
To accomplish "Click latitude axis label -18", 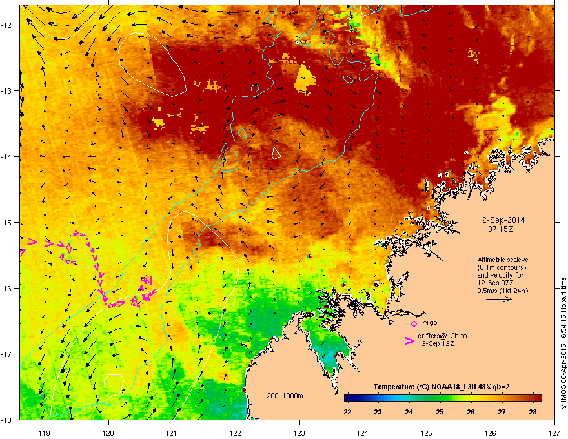I will (6, 420).
